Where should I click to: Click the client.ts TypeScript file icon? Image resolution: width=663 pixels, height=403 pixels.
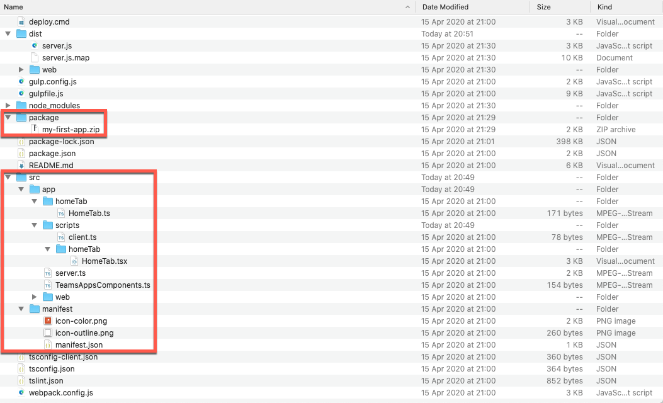pyautogui.click(x=61, y=237)
